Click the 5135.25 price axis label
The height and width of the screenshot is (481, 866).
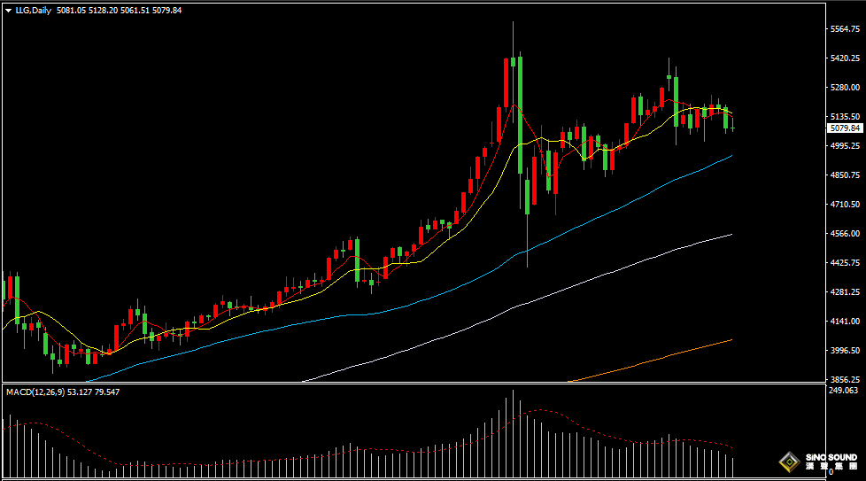click(845, 117)
